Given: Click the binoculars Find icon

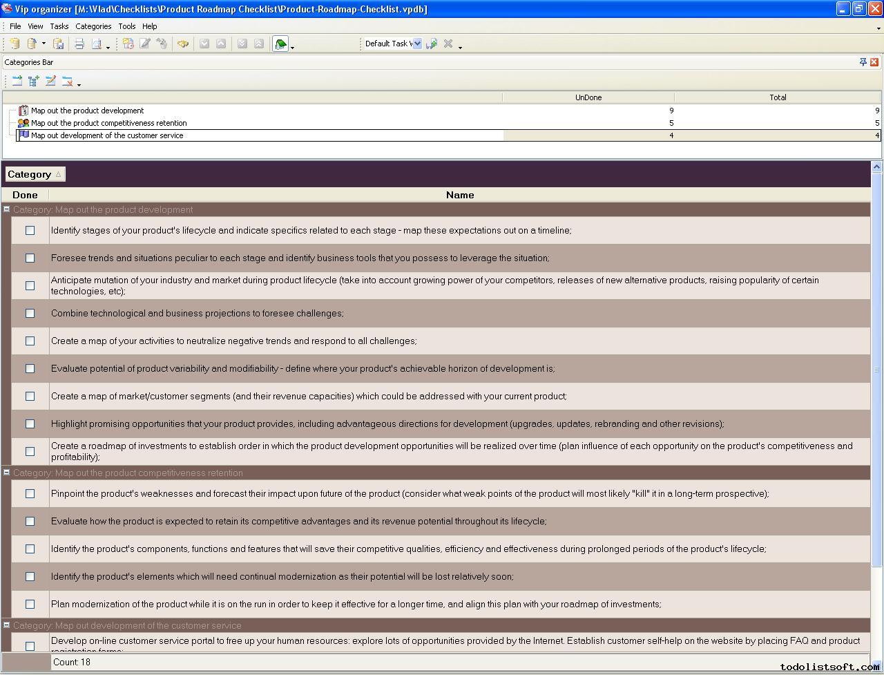Looking at the screenshot, I should click(x=183, y=44).
